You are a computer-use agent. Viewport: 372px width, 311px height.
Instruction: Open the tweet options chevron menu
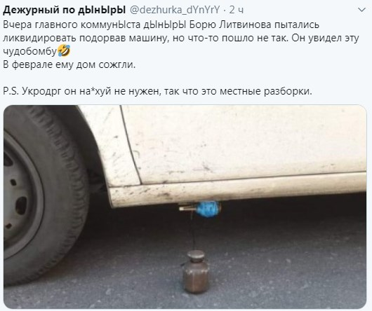[x=361, y=11]
